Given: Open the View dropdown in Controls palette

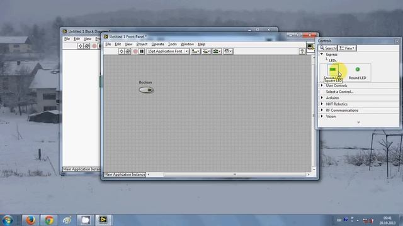Looking at the screenshot, I should click(347, 48).
